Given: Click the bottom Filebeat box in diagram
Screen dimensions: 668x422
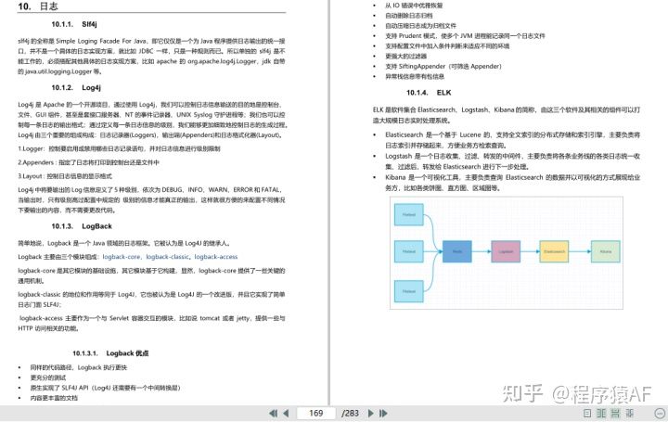Looking at the screenshot, I should click(x=408, y=291).
